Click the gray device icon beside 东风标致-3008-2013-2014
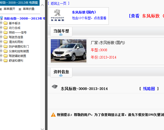Image resolution: width=164 pixels, height=130 pixels. click(x=55, y=86)
